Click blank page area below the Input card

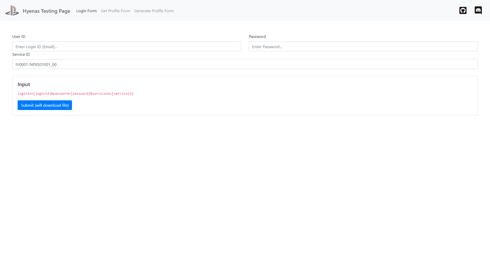click(245, 191)
